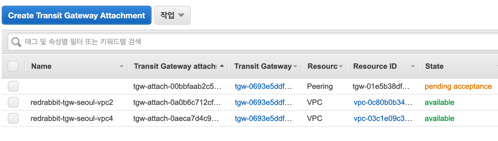The width and height of the screenshot is (498, 141).
Task: Open transit gateway link for redrabbit-tgw-seoul-vpc2
Action: 263,102
